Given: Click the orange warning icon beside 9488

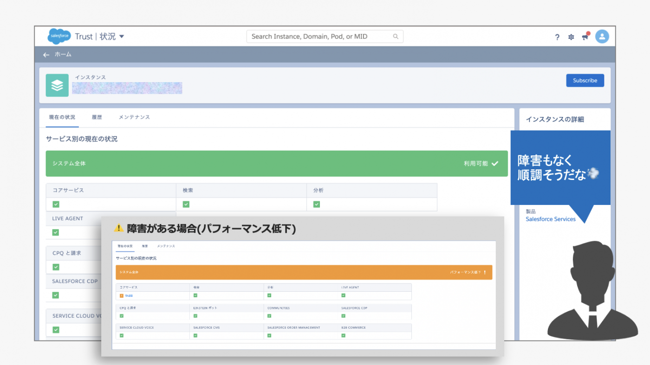Looking at the screenshot, I should pyautogui.click(x=122, y=295).
